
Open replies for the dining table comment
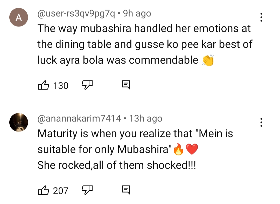(x=126, y=85)
